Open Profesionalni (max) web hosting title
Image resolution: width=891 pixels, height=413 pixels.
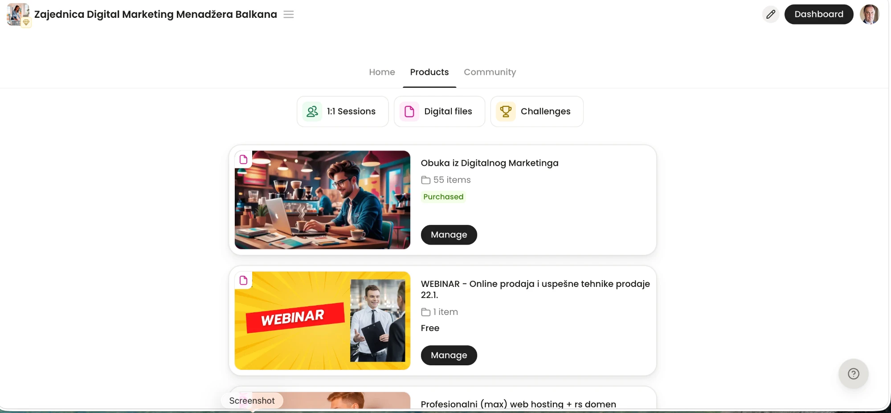(x=518, y=404)
